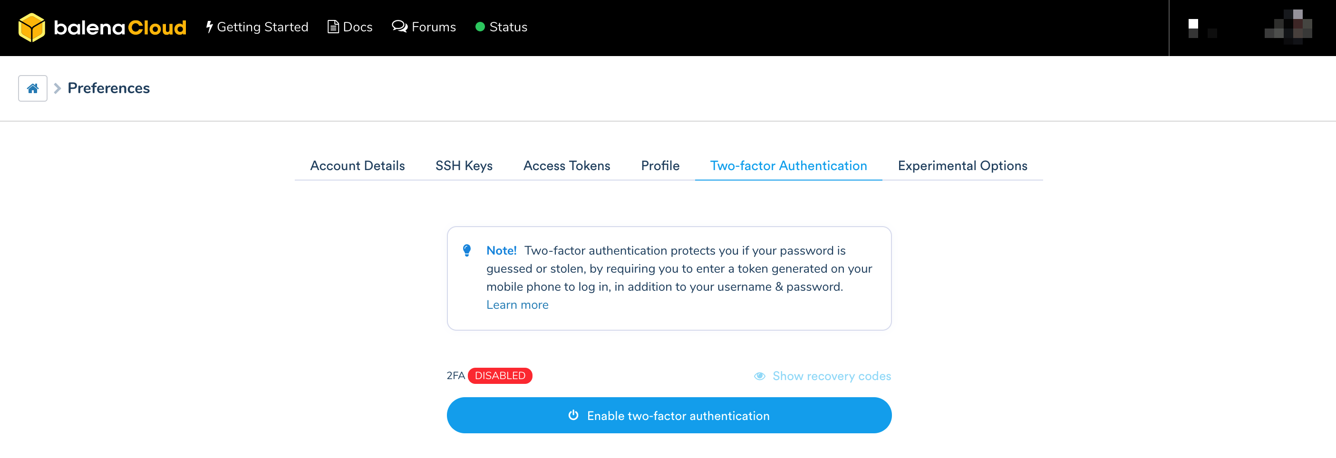Open the Learn more link
Viewport: 1336px width, 458px height.
517,305
